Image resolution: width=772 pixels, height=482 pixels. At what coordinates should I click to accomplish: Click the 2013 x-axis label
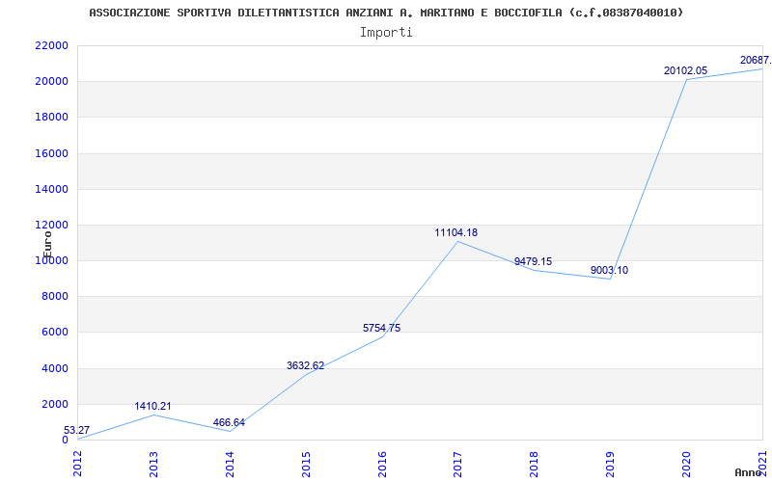153,464
